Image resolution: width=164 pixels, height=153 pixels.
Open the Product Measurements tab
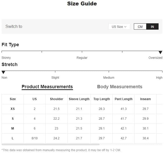(x=47, y=87)
